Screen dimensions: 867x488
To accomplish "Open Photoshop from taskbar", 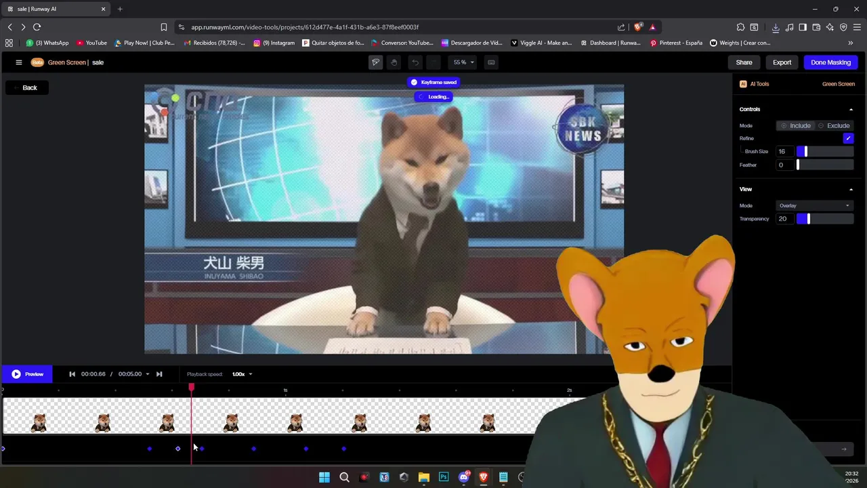I will point(444,477).
